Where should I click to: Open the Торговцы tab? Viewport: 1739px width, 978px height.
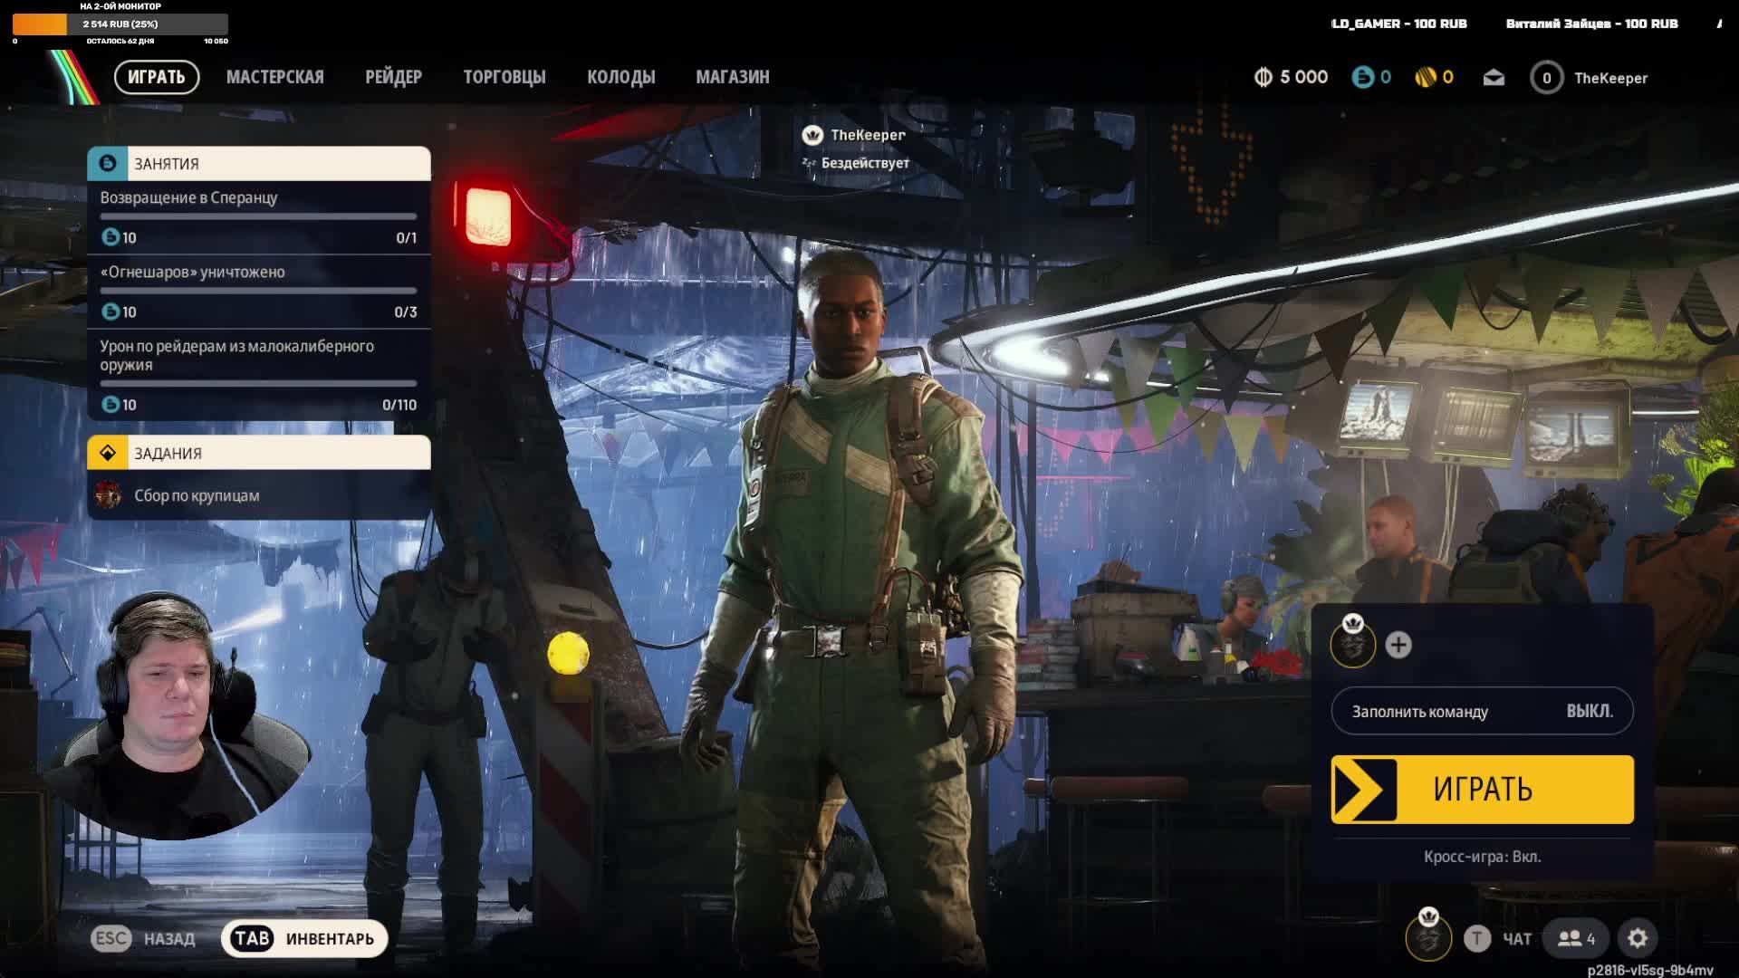(504, 77)
